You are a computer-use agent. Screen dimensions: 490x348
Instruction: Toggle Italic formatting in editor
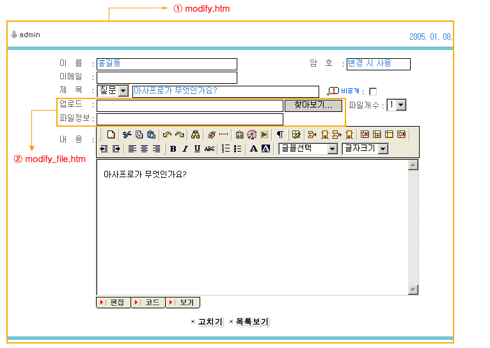pos(185,149)
